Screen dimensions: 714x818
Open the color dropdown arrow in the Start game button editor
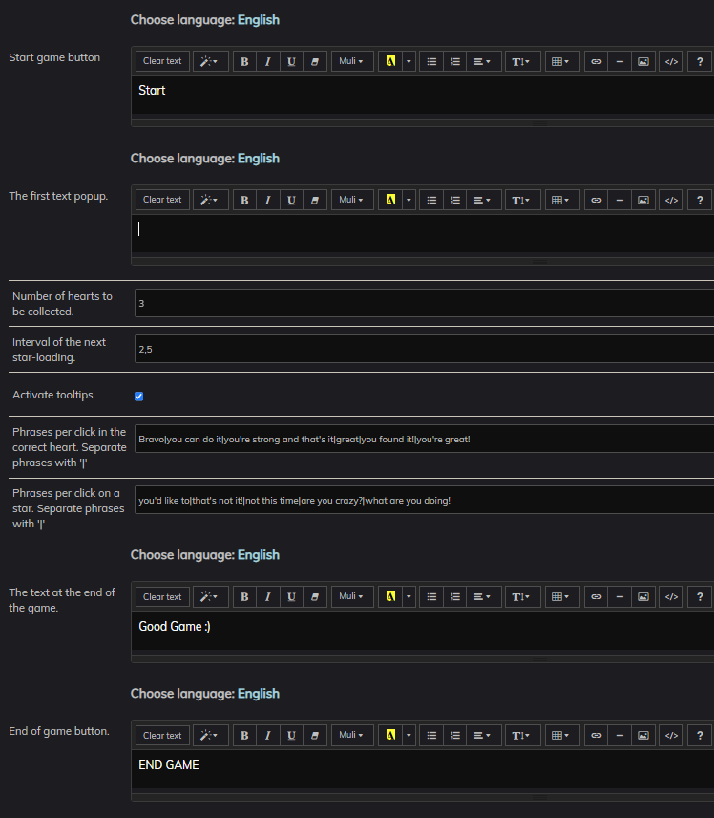[409, 61]
